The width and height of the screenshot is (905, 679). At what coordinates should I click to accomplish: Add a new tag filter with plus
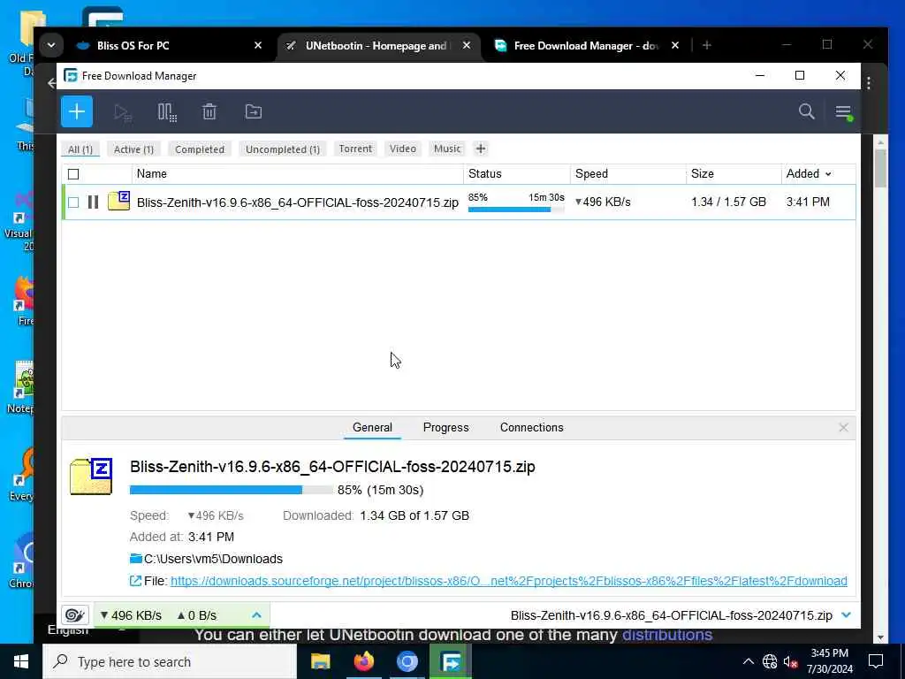point(481,149)
